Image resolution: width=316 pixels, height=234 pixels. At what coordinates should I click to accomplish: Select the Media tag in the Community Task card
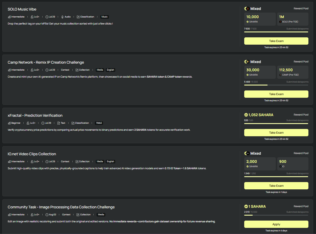pos(101,215)
